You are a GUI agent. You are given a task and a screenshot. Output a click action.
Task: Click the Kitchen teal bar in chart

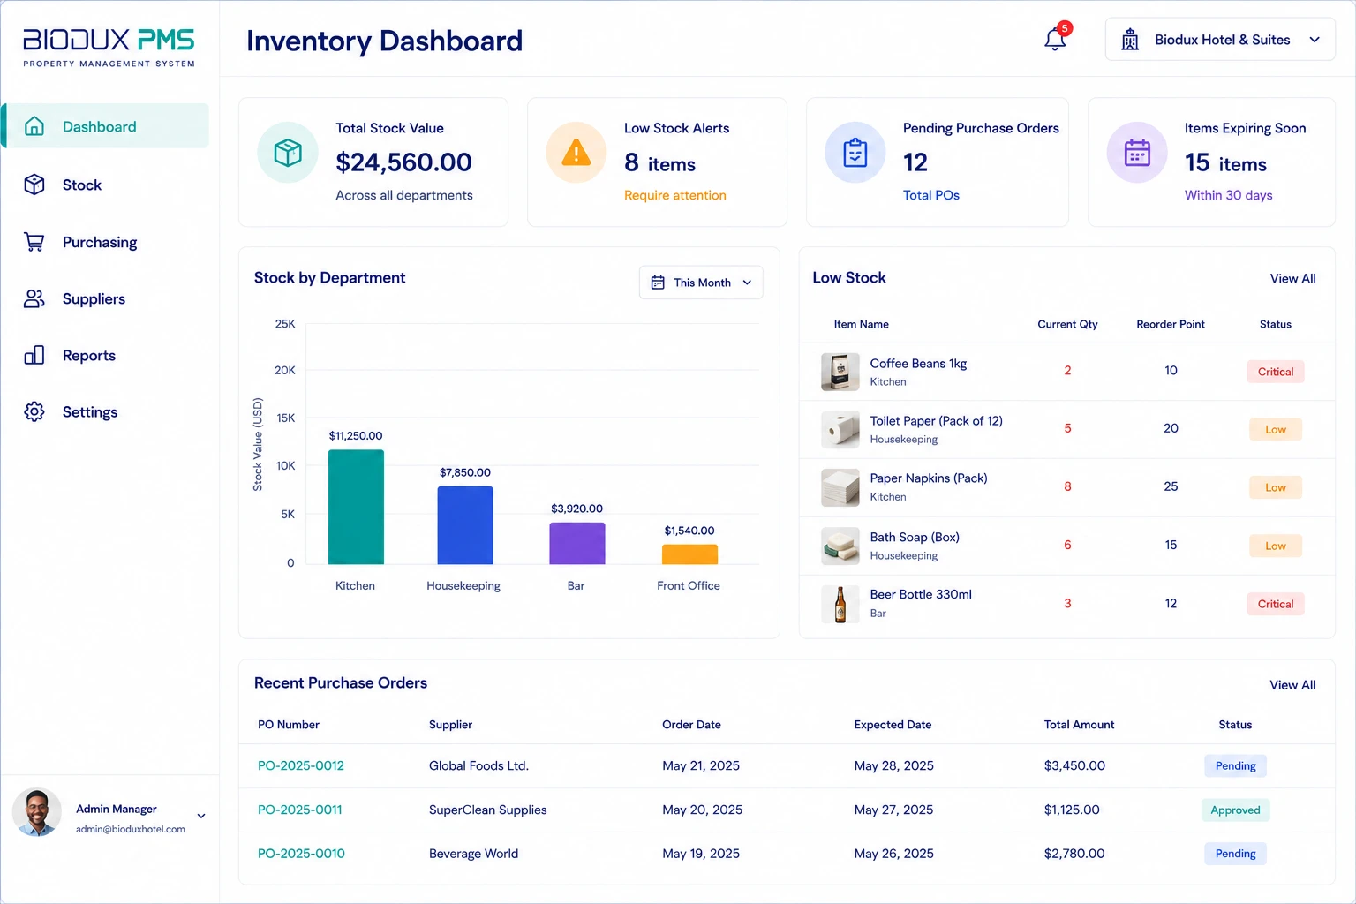coord(356,507)
